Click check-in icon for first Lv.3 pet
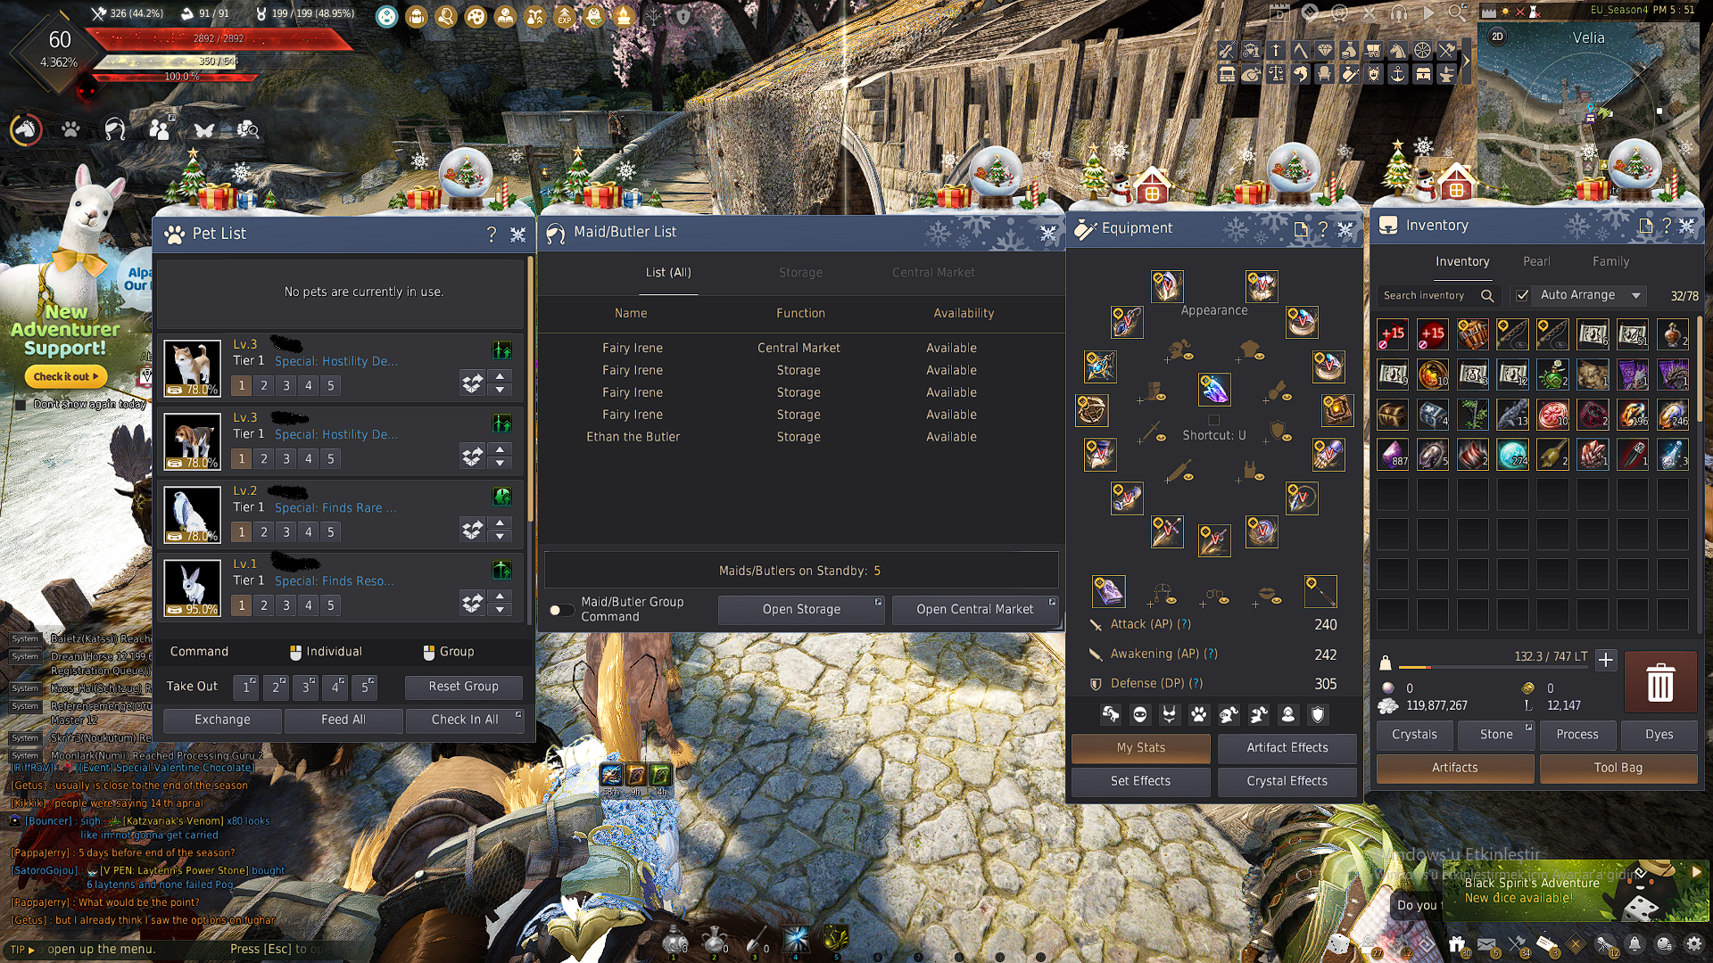The image size is (1713, 963). 472,384
